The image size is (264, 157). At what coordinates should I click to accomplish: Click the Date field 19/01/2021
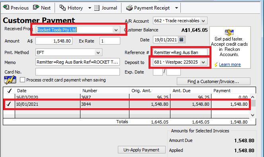(166, 40)
